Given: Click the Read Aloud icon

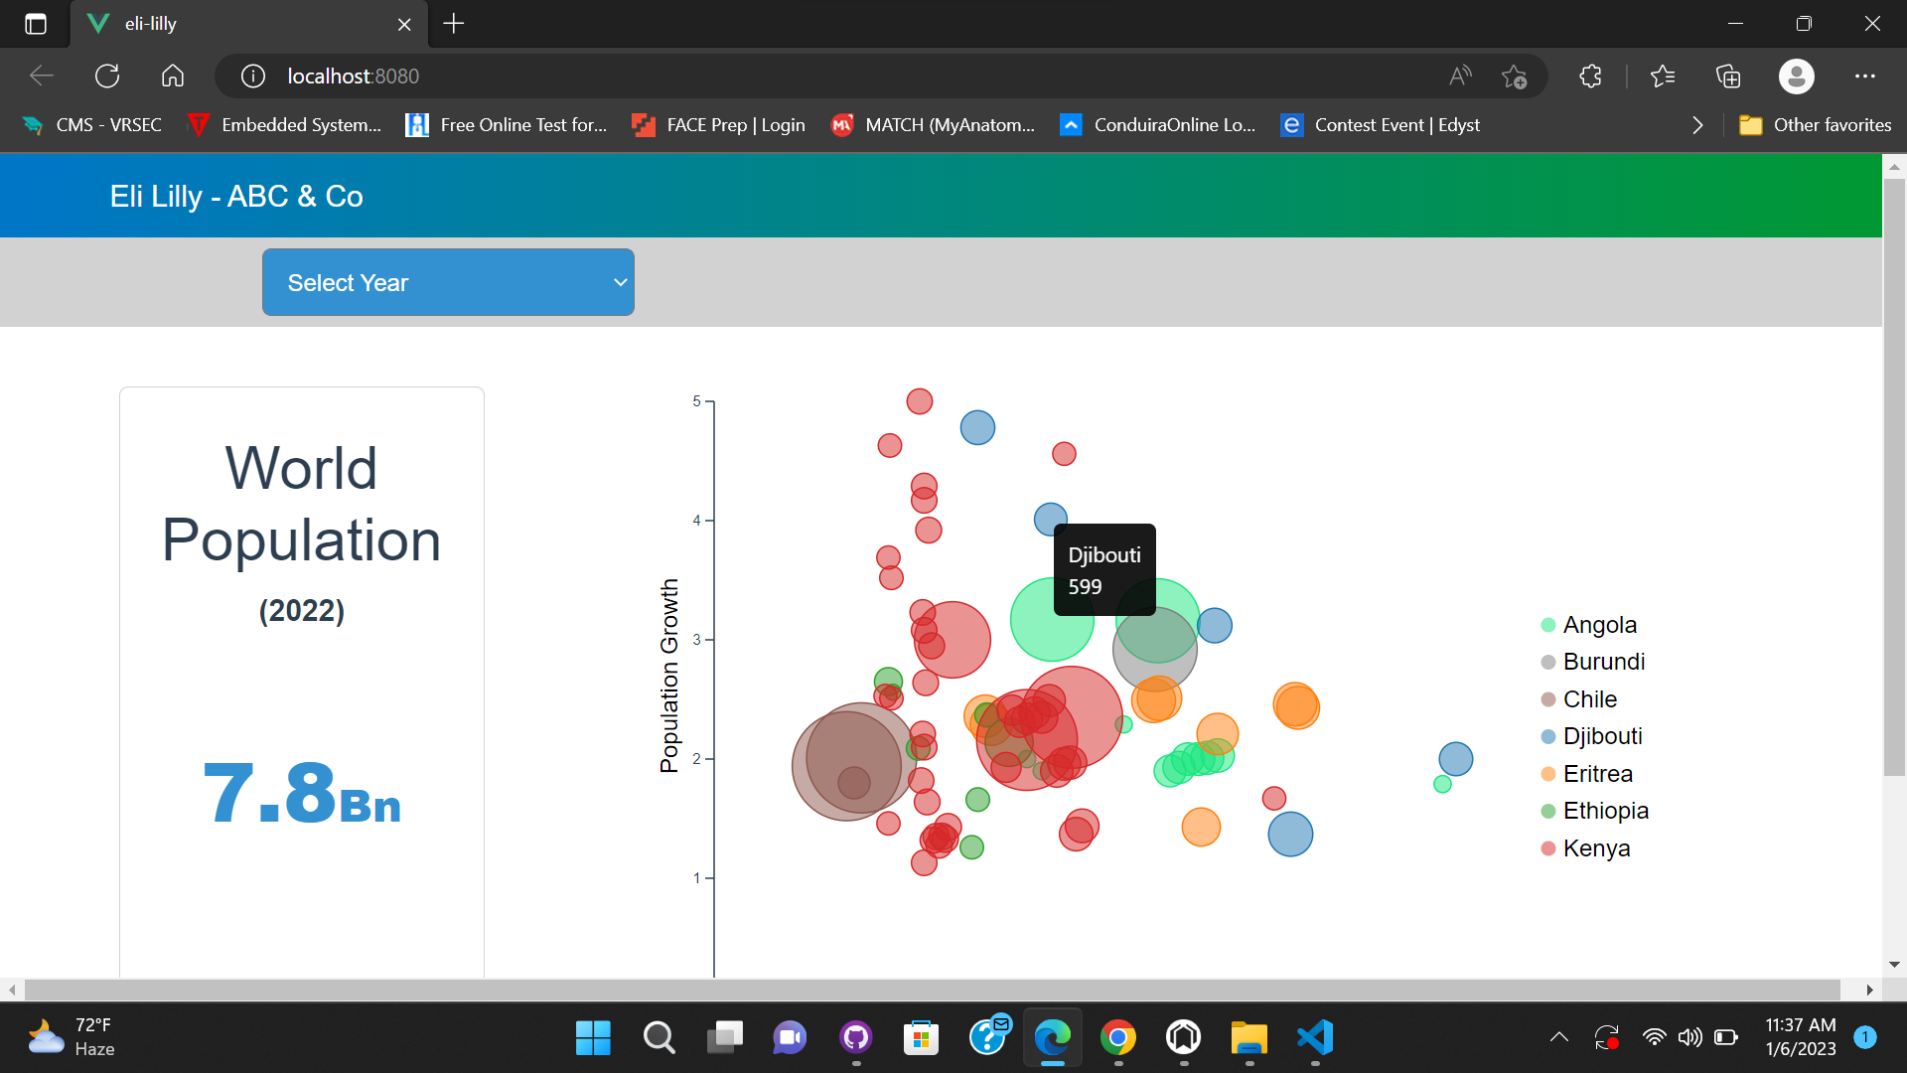Looking at the screenshot, I should point(1460,76).
